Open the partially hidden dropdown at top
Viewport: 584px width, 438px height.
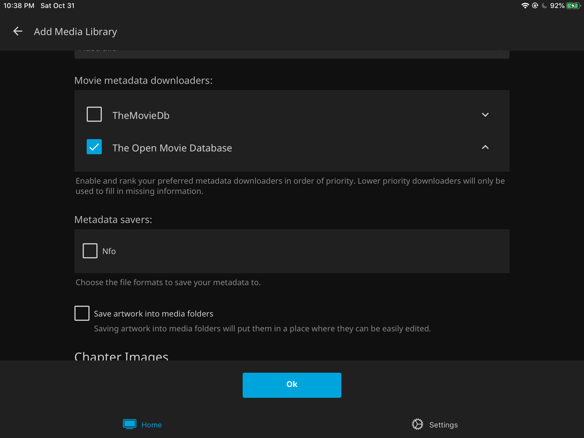pos(292,54)
